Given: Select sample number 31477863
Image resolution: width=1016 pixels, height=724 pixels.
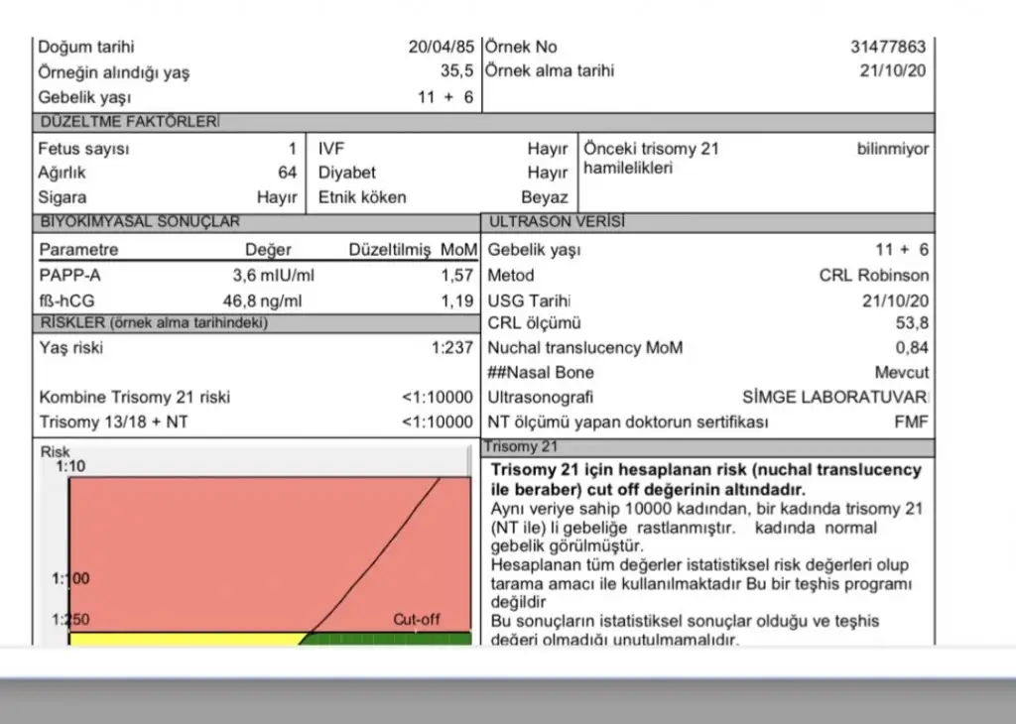Looking at the screenshot, I should (888, 47).
